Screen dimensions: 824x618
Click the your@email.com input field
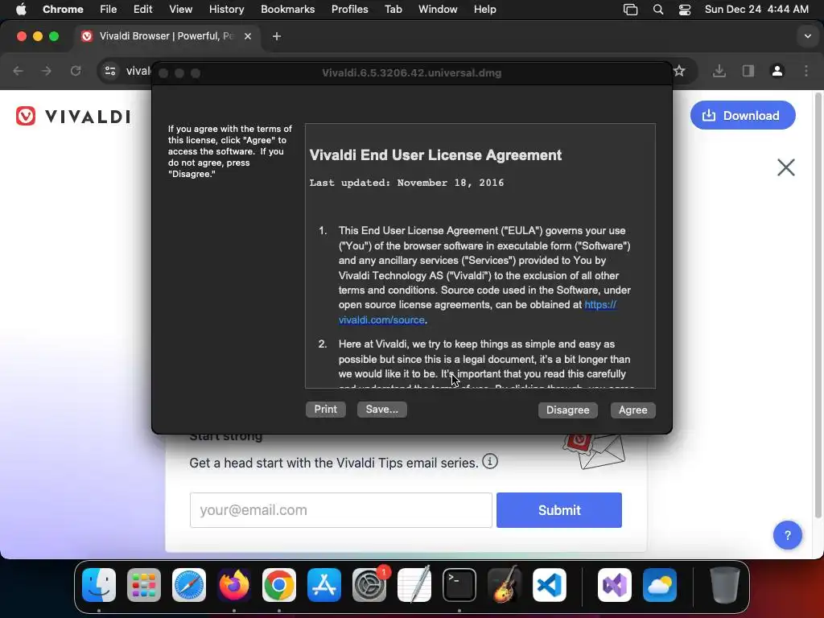[341, 509]
